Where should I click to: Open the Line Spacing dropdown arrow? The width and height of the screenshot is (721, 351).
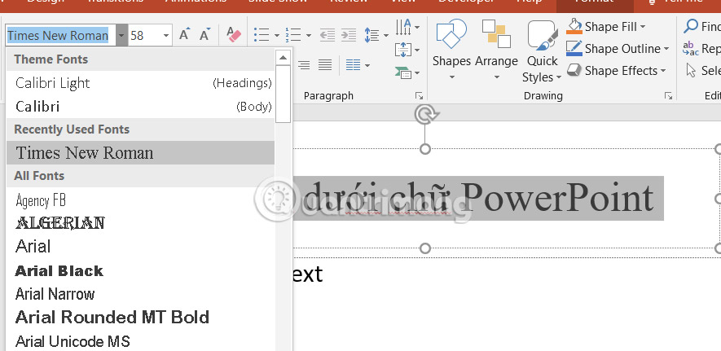tap(386, 35)
